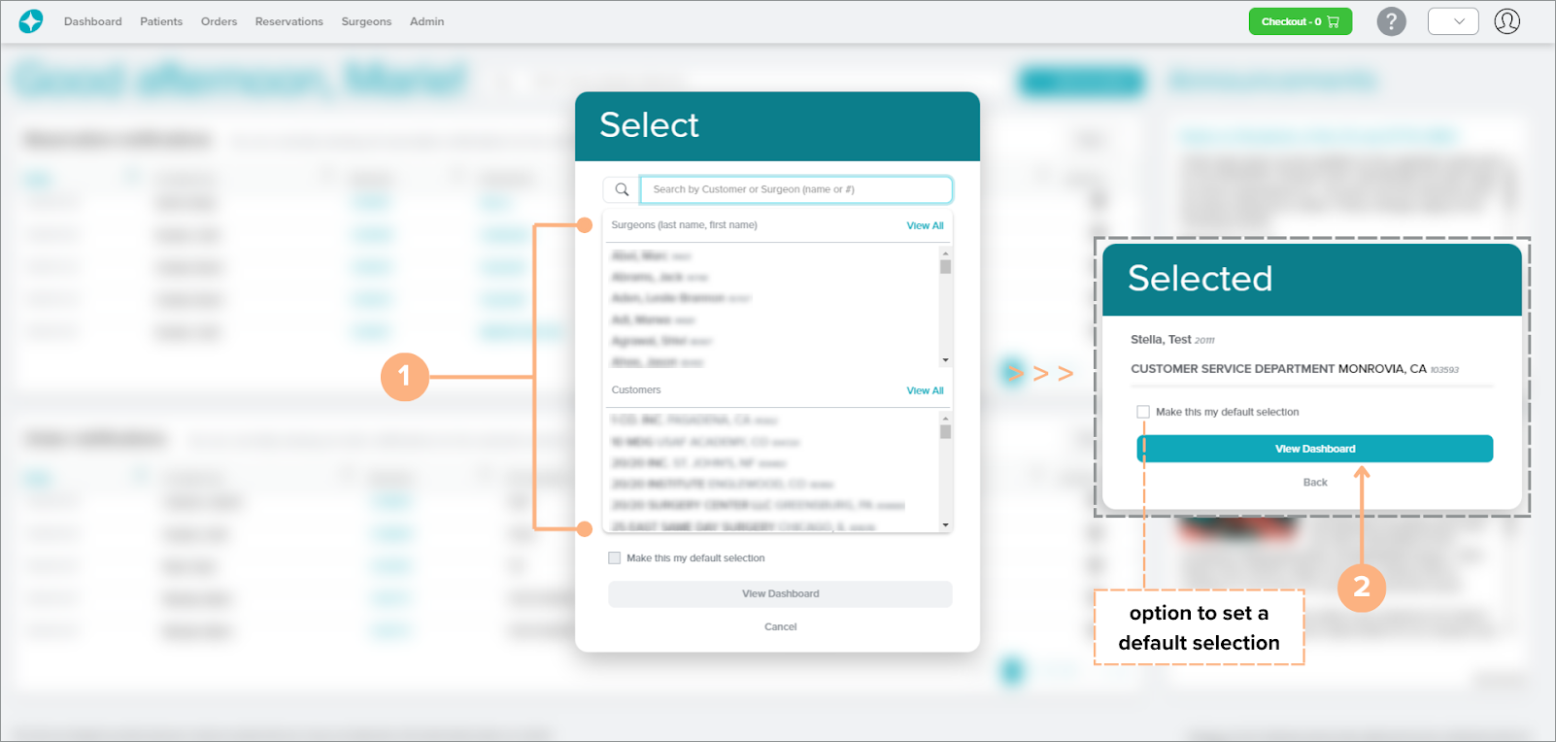The height and width of the screenshot is (742, 1556).
Task: Click the cart icon in Checkout button
Action: (1333, 21)
